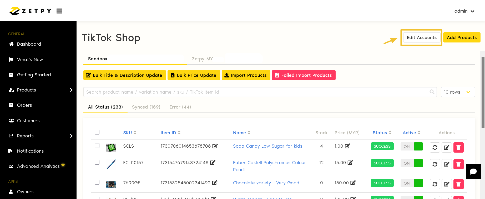Image resolution: width=485 pixels, height=199 pixels.
Task: Sort table by Status column
Action: click(x=382, y=133)
